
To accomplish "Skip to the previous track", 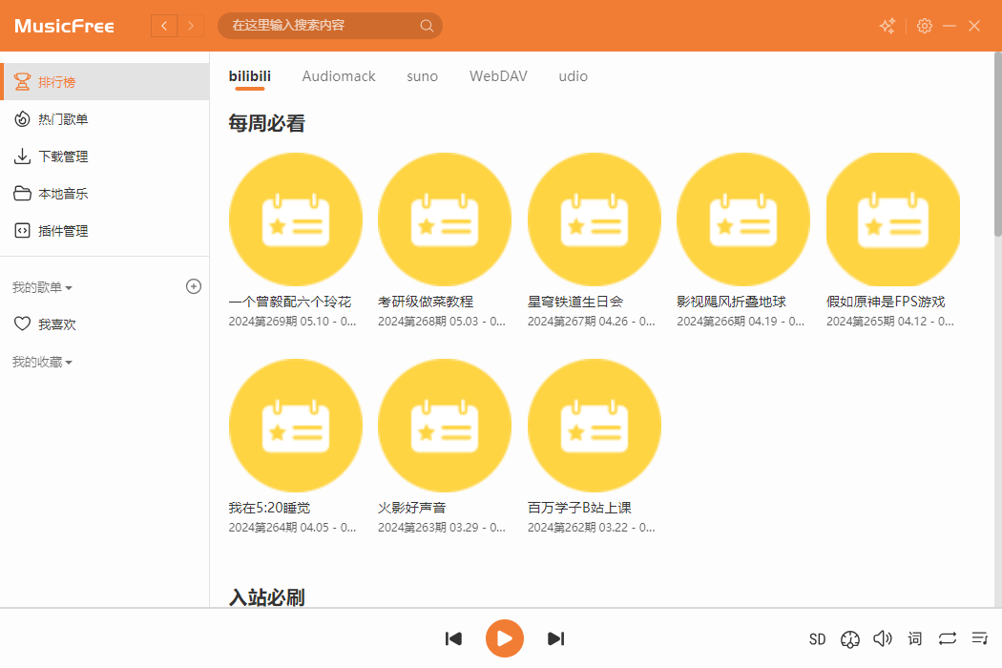I will tap(453, 638).
